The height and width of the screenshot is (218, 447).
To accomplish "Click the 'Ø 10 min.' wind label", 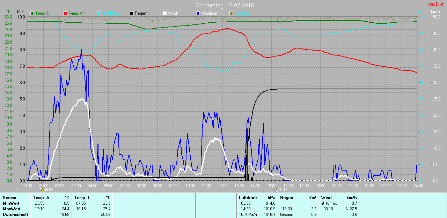I will tap(329, 203).
